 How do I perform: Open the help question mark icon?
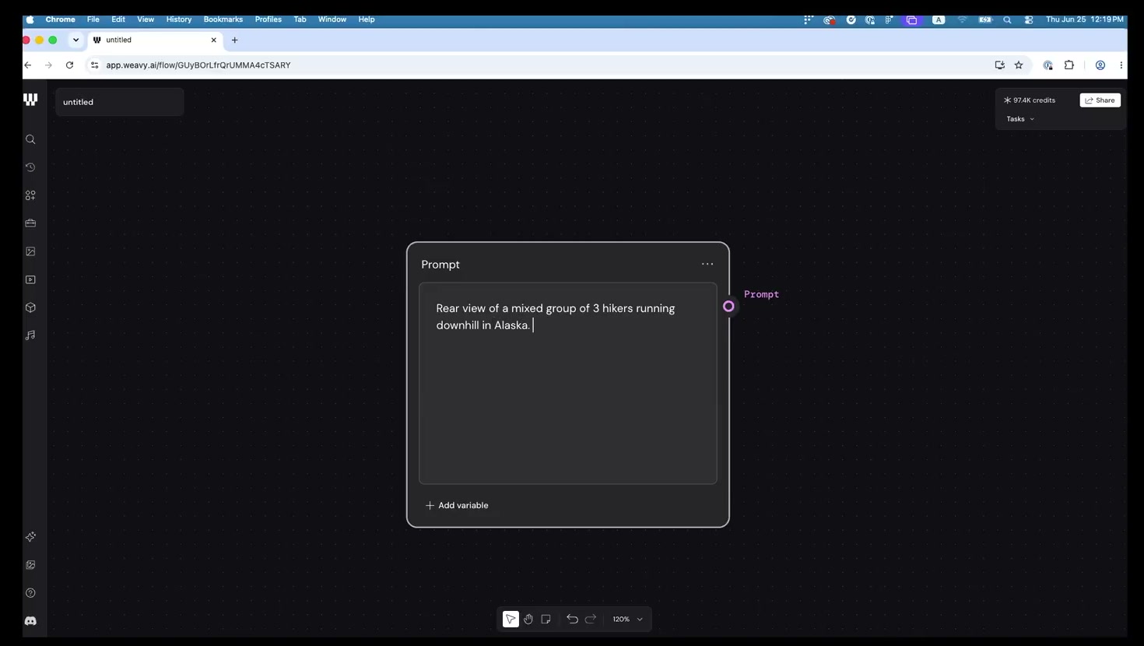tap(30, 593)
